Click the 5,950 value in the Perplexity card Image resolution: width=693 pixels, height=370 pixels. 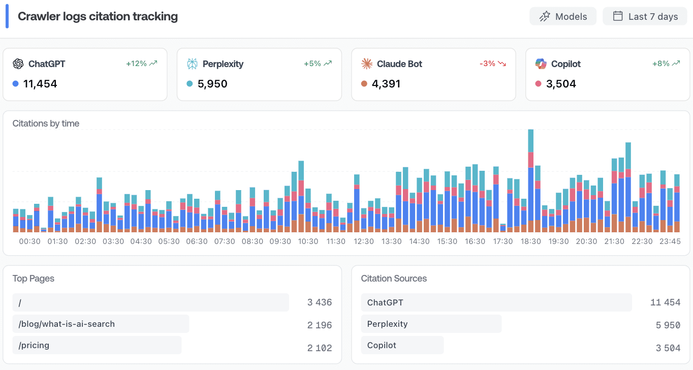click(x=212, y=84)
